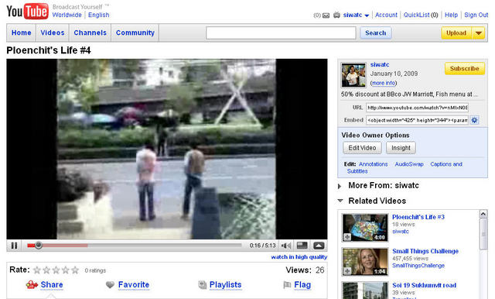Image resolution: width=495 pixels, height=299 pixels.
Task: Click the Worldwide link
Action: click(67, 15)
